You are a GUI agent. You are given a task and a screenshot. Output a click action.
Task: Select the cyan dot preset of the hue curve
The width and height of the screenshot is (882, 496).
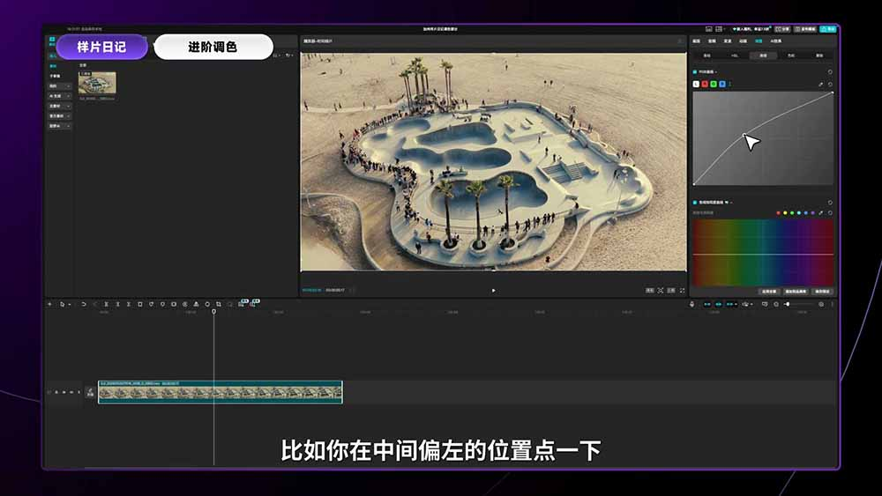(x=799, y=213)
